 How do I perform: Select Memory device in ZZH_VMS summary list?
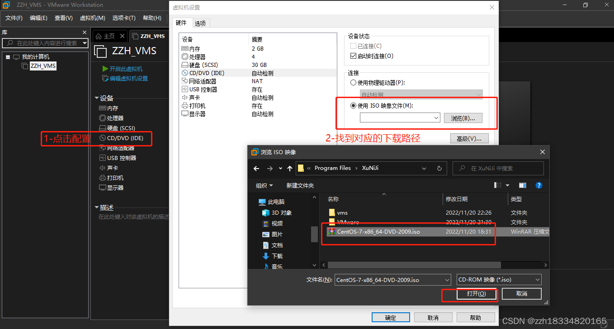pyautogui.click(x=109, y=108)
